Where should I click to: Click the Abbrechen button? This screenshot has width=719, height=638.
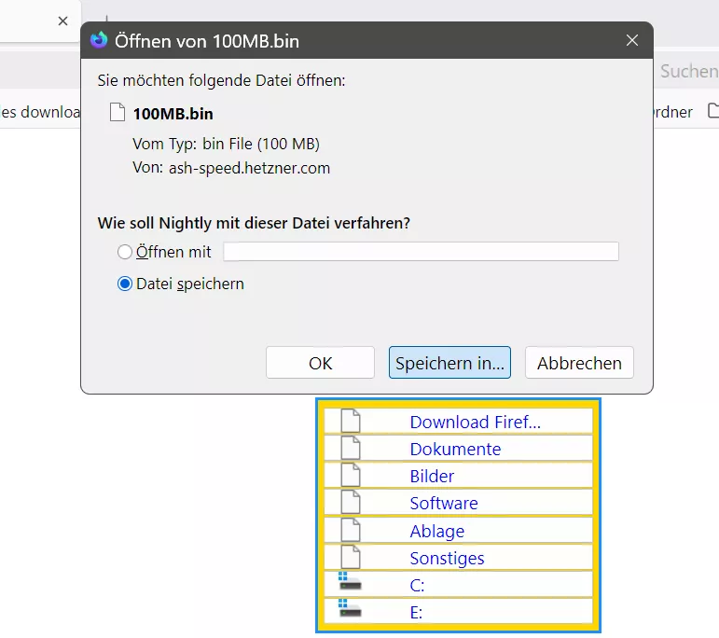click(580, 363)
